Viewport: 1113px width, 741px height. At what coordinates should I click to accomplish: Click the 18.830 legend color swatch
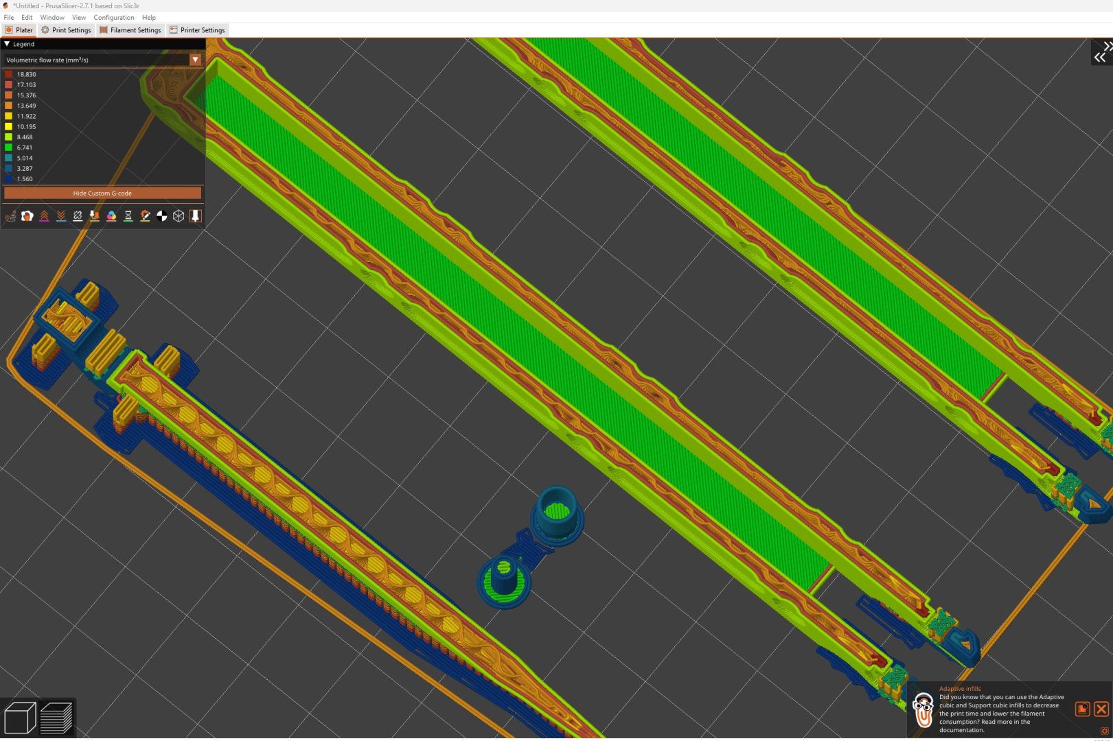[x=9, y=74]
